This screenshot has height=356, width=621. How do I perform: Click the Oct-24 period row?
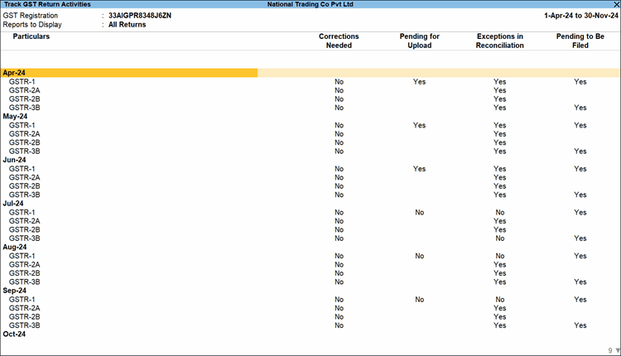(14, 334)
